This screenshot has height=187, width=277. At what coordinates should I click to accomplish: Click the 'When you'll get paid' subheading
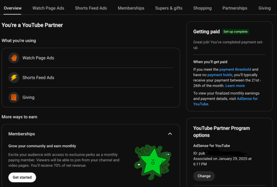tap(210, 62)
